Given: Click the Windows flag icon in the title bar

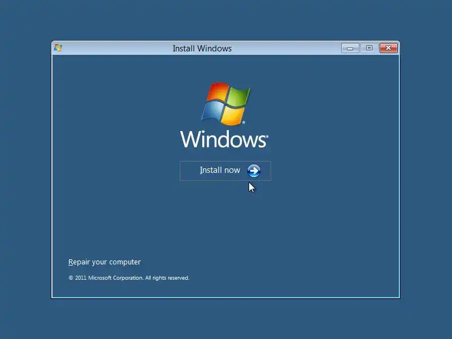Looking at the screenshot, I should pos(58,48).
